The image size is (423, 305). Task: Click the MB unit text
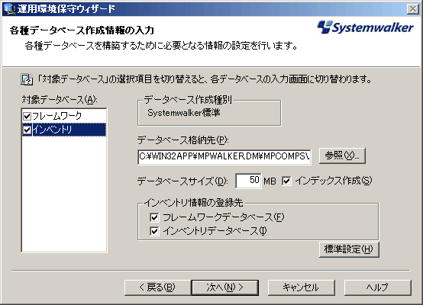click(270, 181)
